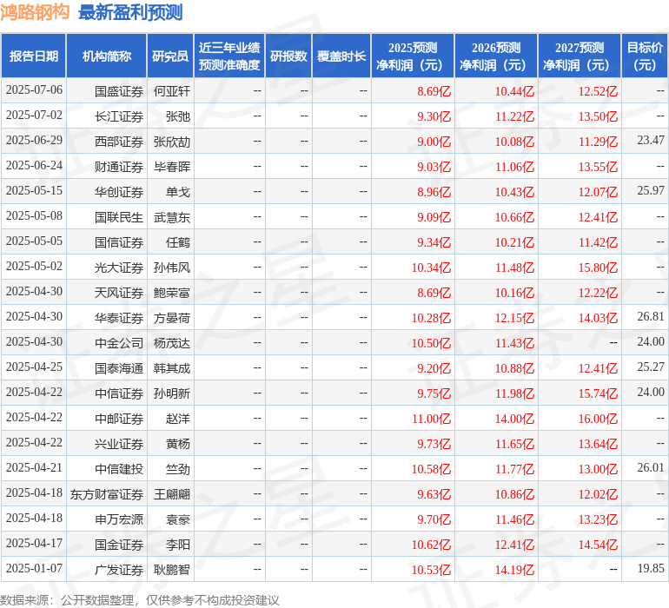The height and width of the screenshot is (608, 669).
Task: Select analyst 耿鹏智 in the 广发证券 row
Action: (172, 570)
